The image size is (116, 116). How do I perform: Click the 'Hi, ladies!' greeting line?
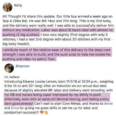tap(12, 77)
